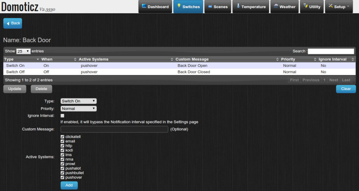The image size is (359, 191).
Task: Open the Temperature tab
Action: tap(251, 7)
